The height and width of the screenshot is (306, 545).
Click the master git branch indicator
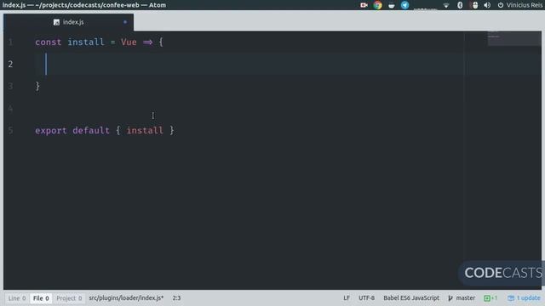pos(462,298)
